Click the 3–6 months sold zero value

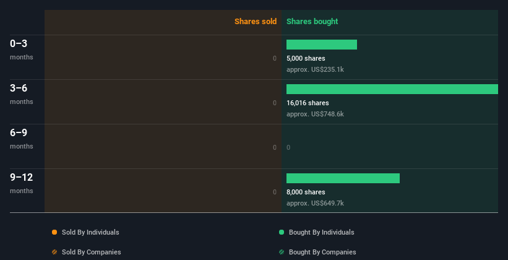click(275, 103)
